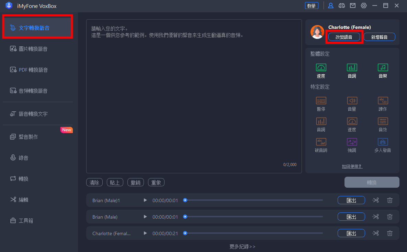Image resolution: width=407 pixels, height=252 pixels.
Task: Click the large 轉換 convert button
Action: coord(372,182)
